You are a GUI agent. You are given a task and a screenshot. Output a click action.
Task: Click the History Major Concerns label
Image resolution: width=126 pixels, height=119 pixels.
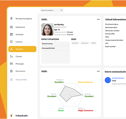[x=86, y=110]
